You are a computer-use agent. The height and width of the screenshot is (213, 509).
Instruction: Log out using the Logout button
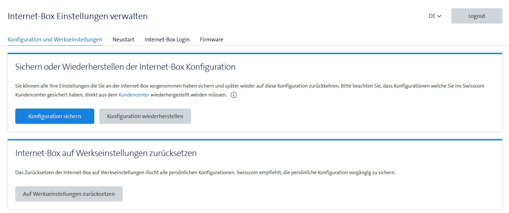pyautogui.click(x=476, y=16)
